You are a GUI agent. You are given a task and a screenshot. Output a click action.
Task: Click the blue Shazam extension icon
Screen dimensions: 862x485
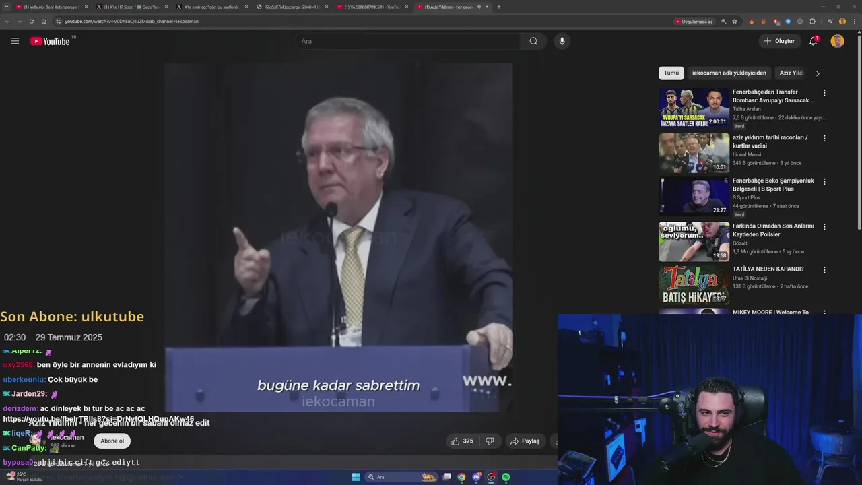(x=788, y=22)
